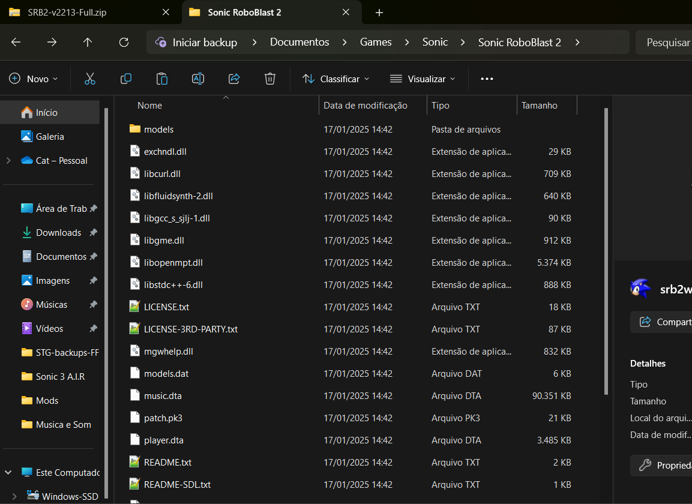
Task: Click Sonic breadcrumb in address bar
Action: coord(435,43)
